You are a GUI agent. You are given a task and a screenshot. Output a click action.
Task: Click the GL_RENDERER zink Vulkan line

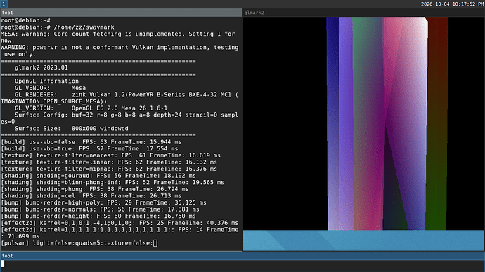[x=119, y=98]
